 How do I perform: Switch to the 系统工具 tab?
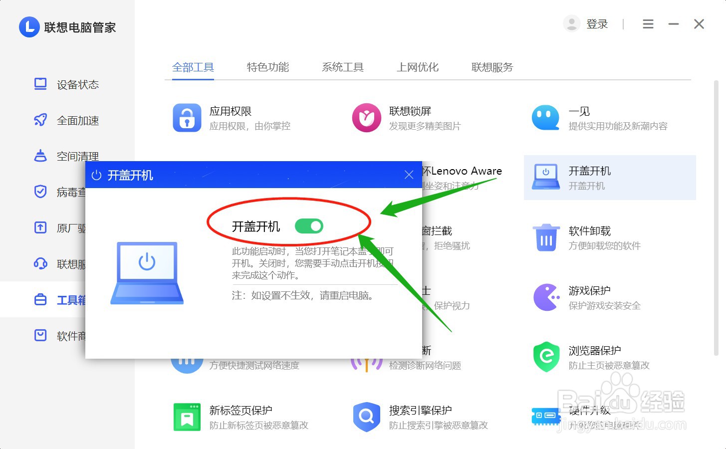click(x=343, y=67)
